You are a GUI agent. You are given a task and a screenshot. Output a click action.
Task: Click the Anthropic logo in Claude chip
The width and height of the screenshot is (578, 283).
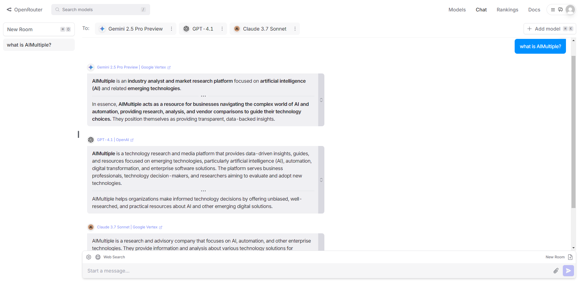pos(237,29)
